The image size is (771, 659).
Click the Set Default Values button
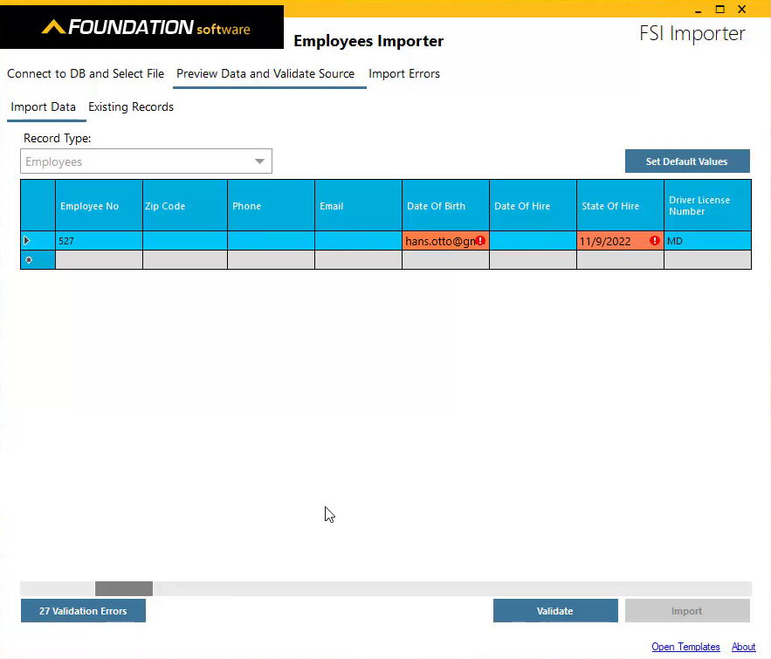coord(686,161)
